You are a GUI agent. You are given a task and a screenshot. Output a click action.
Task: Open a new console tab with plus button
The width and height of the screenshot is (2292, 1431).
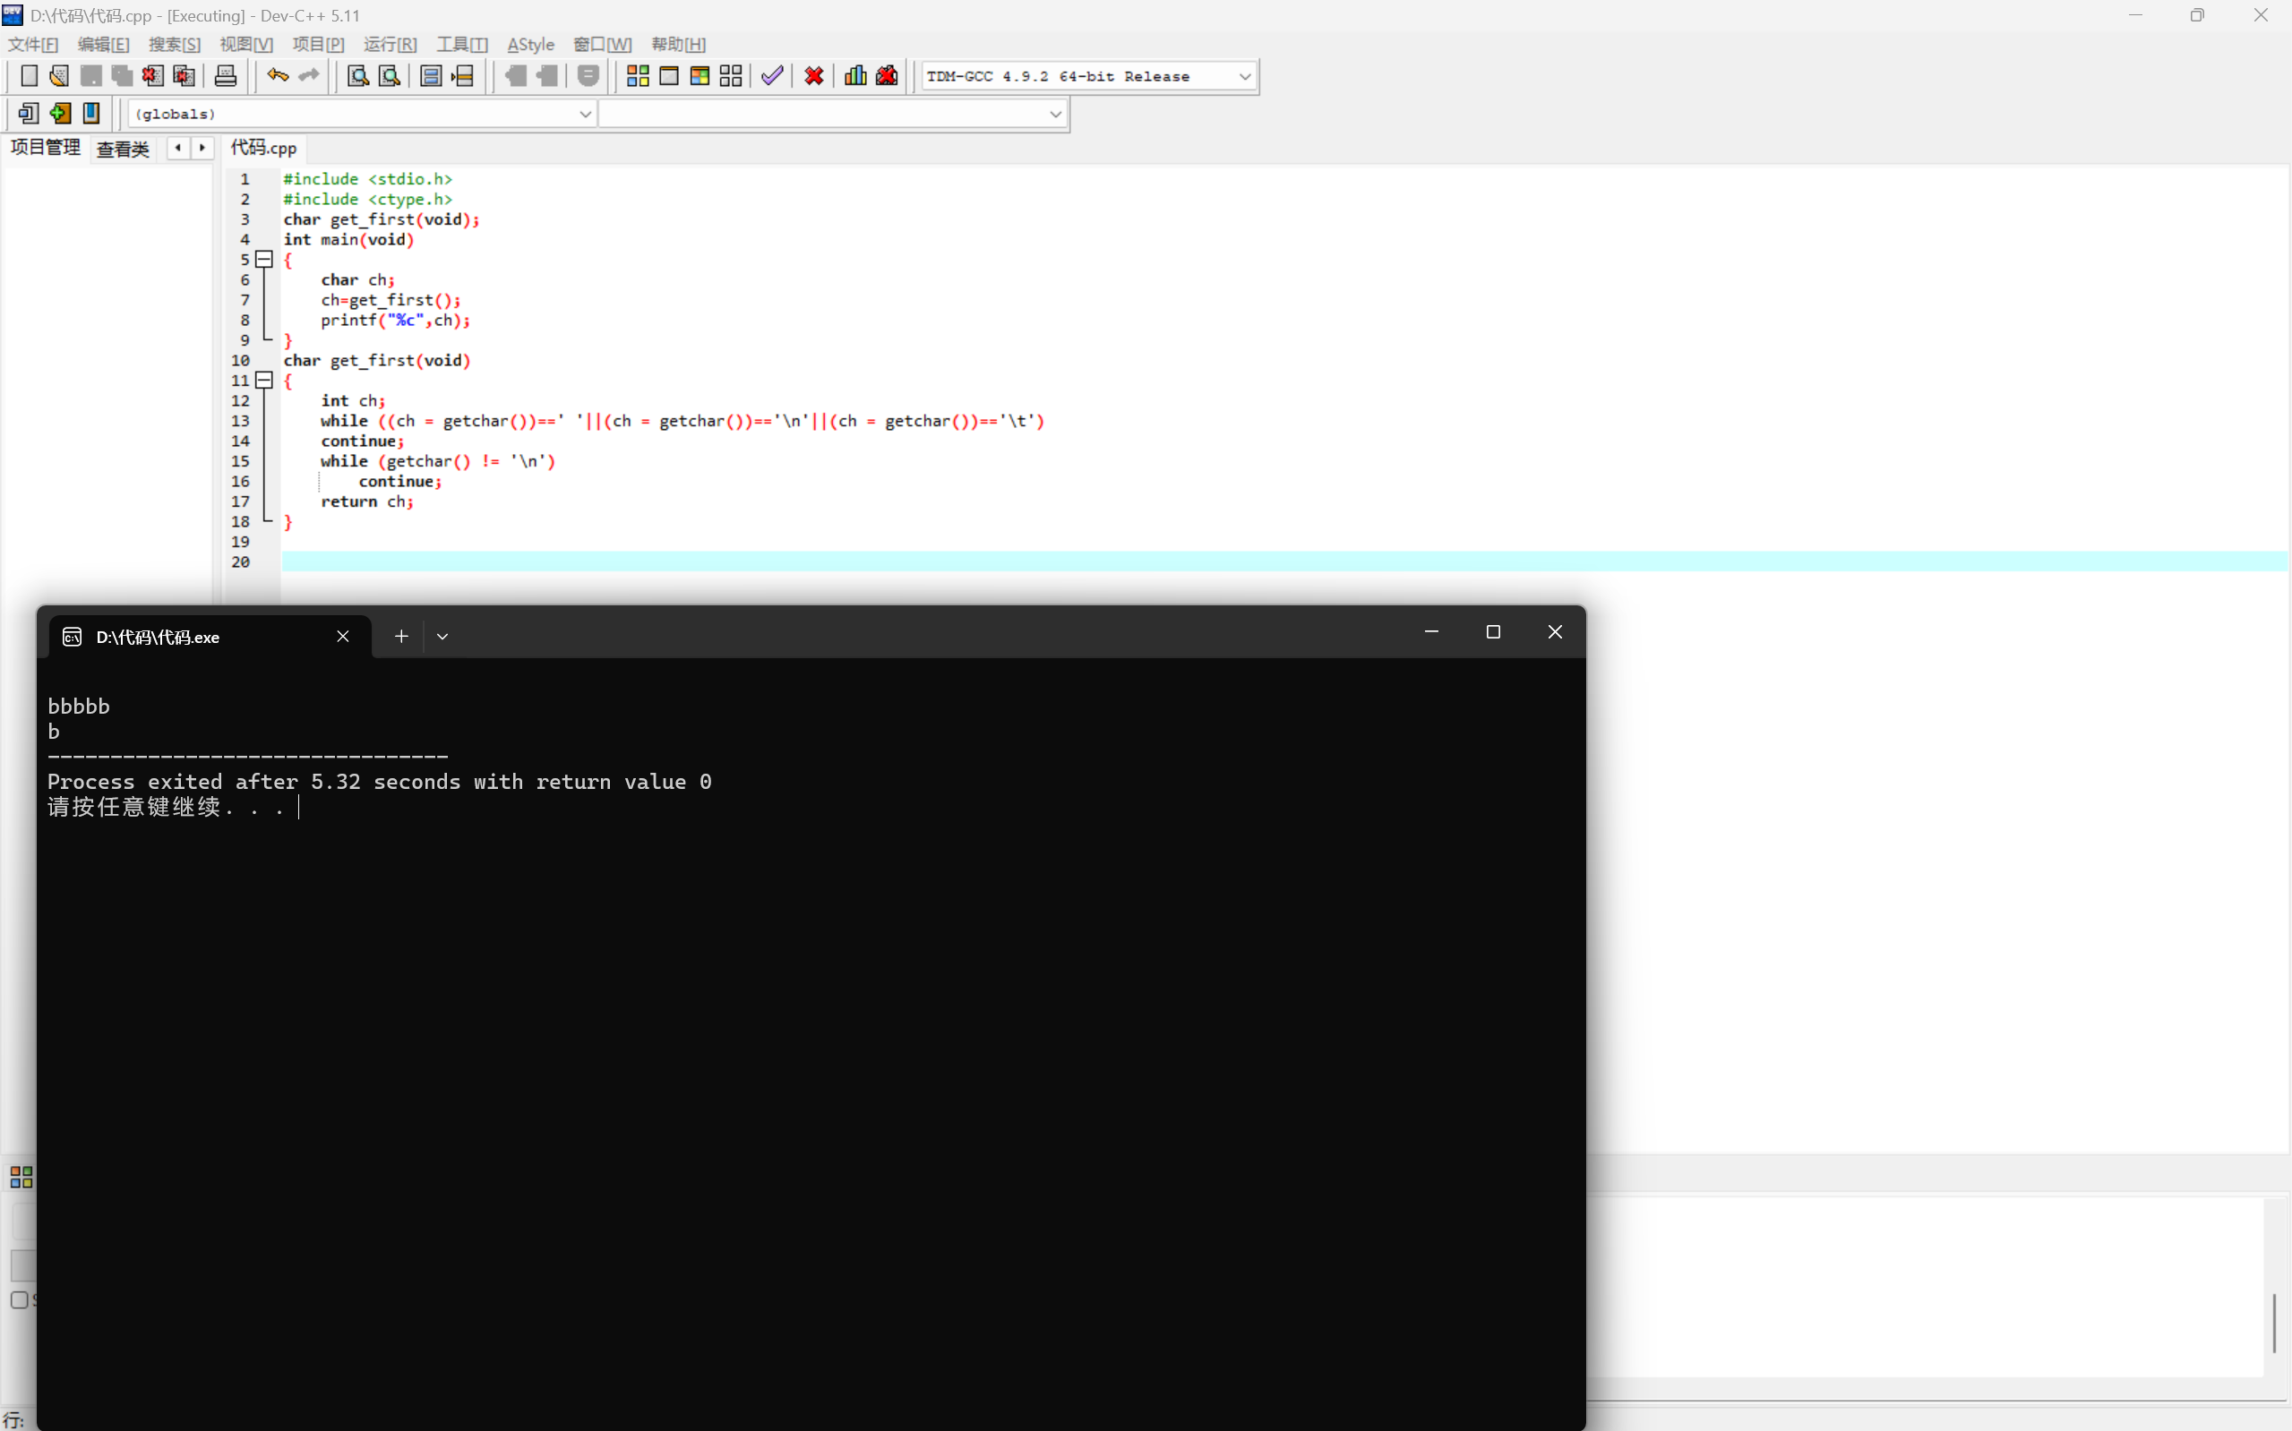click(x=401, y=637)
